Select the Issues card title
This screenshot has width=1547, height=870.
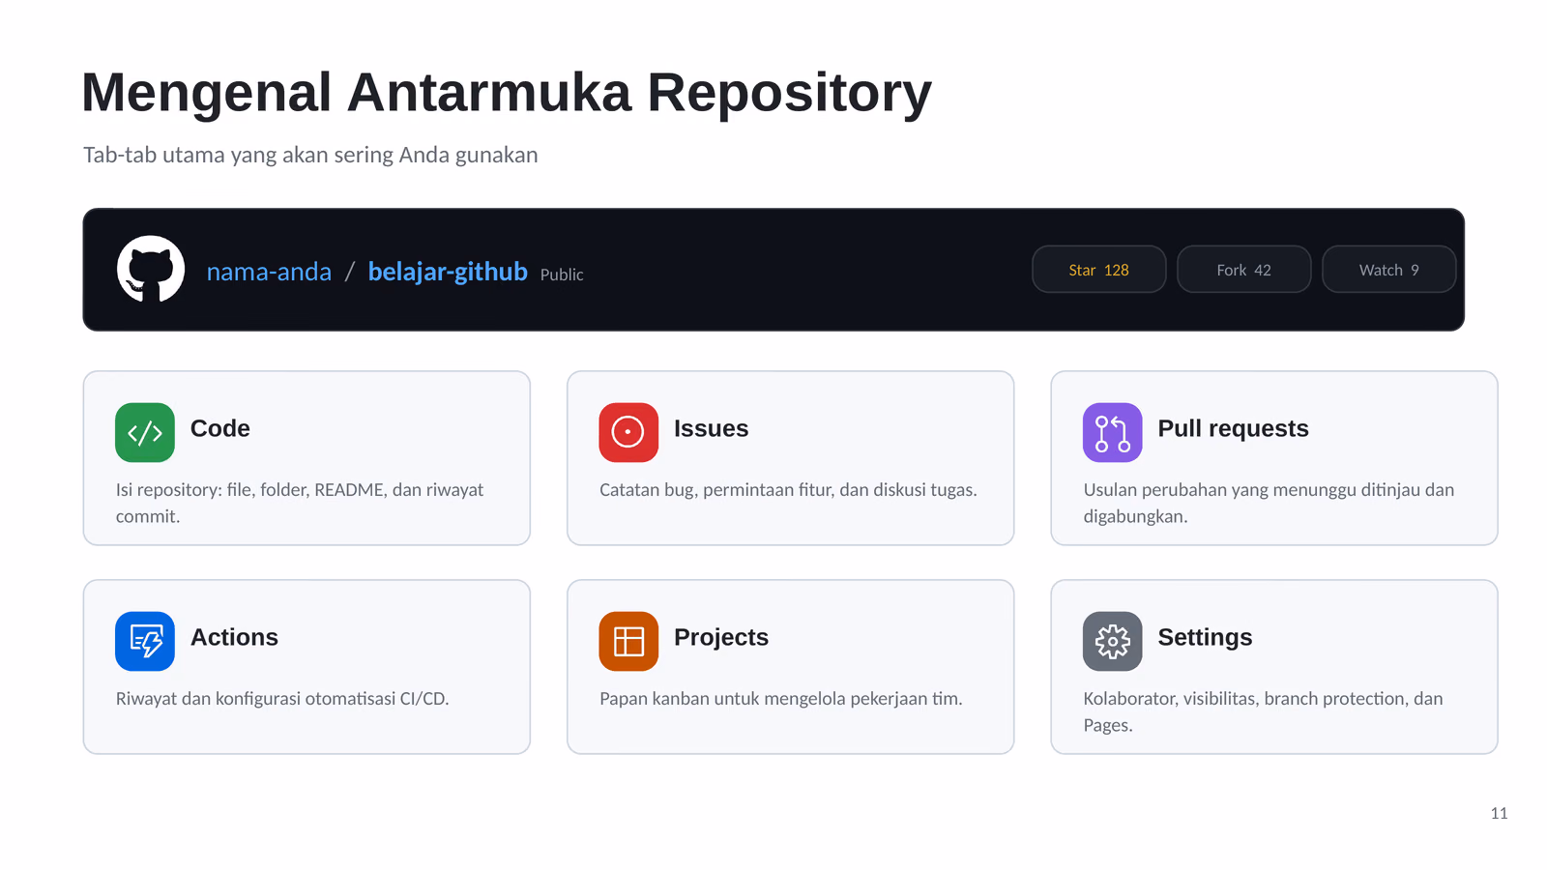click(x=711, y=428)
